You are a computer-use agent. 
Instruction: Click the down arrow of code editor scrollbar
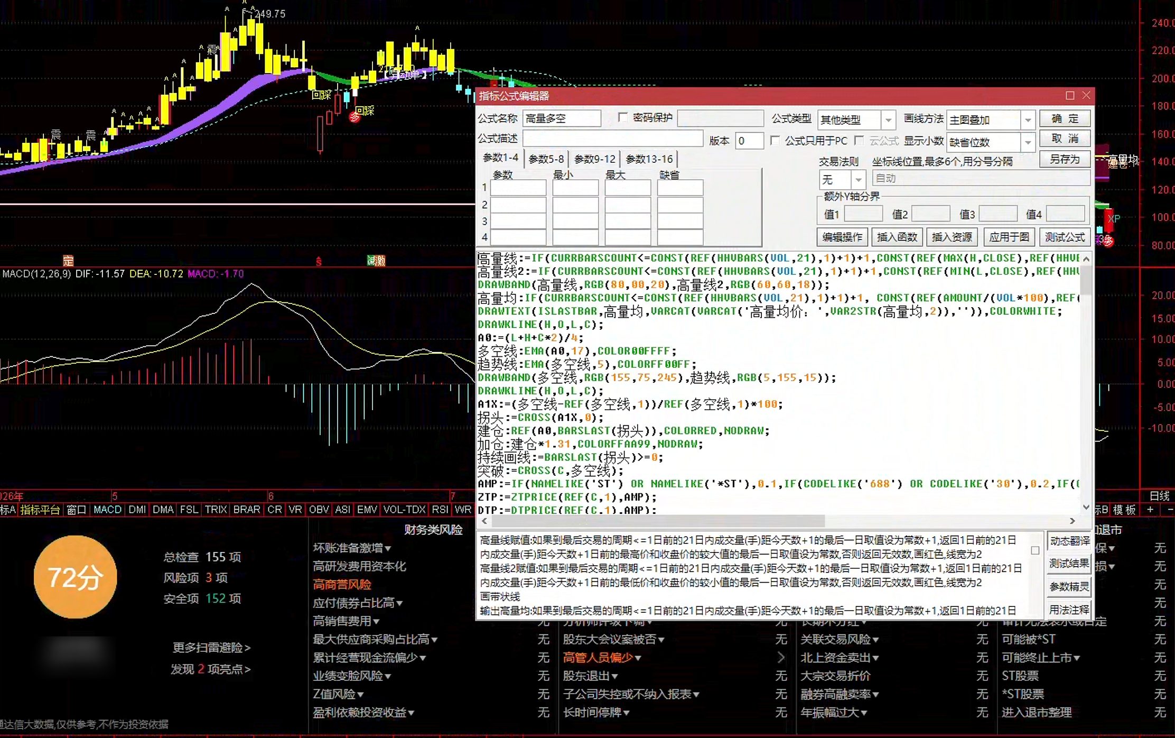pos(1086,507)
